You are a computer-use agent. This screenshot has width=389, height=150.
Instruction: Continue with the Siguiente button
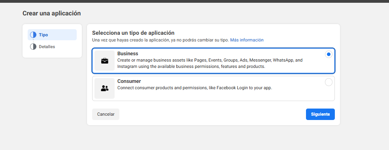320,114
